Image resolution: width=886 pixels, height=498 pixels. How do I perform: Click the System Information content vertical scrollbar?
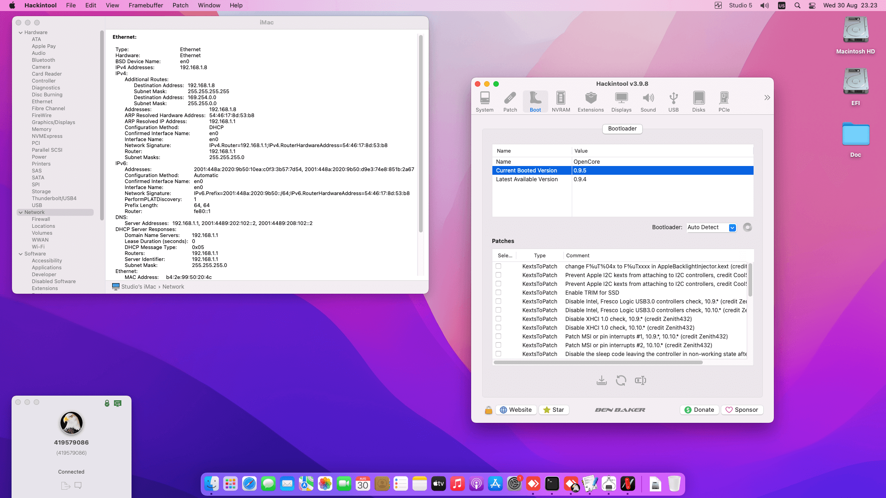click(x=421, y=134)
